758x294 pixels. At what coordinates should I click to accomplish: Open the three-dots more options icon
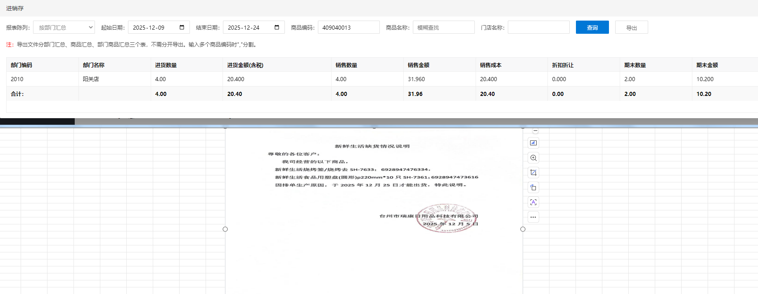click(533, 217)
